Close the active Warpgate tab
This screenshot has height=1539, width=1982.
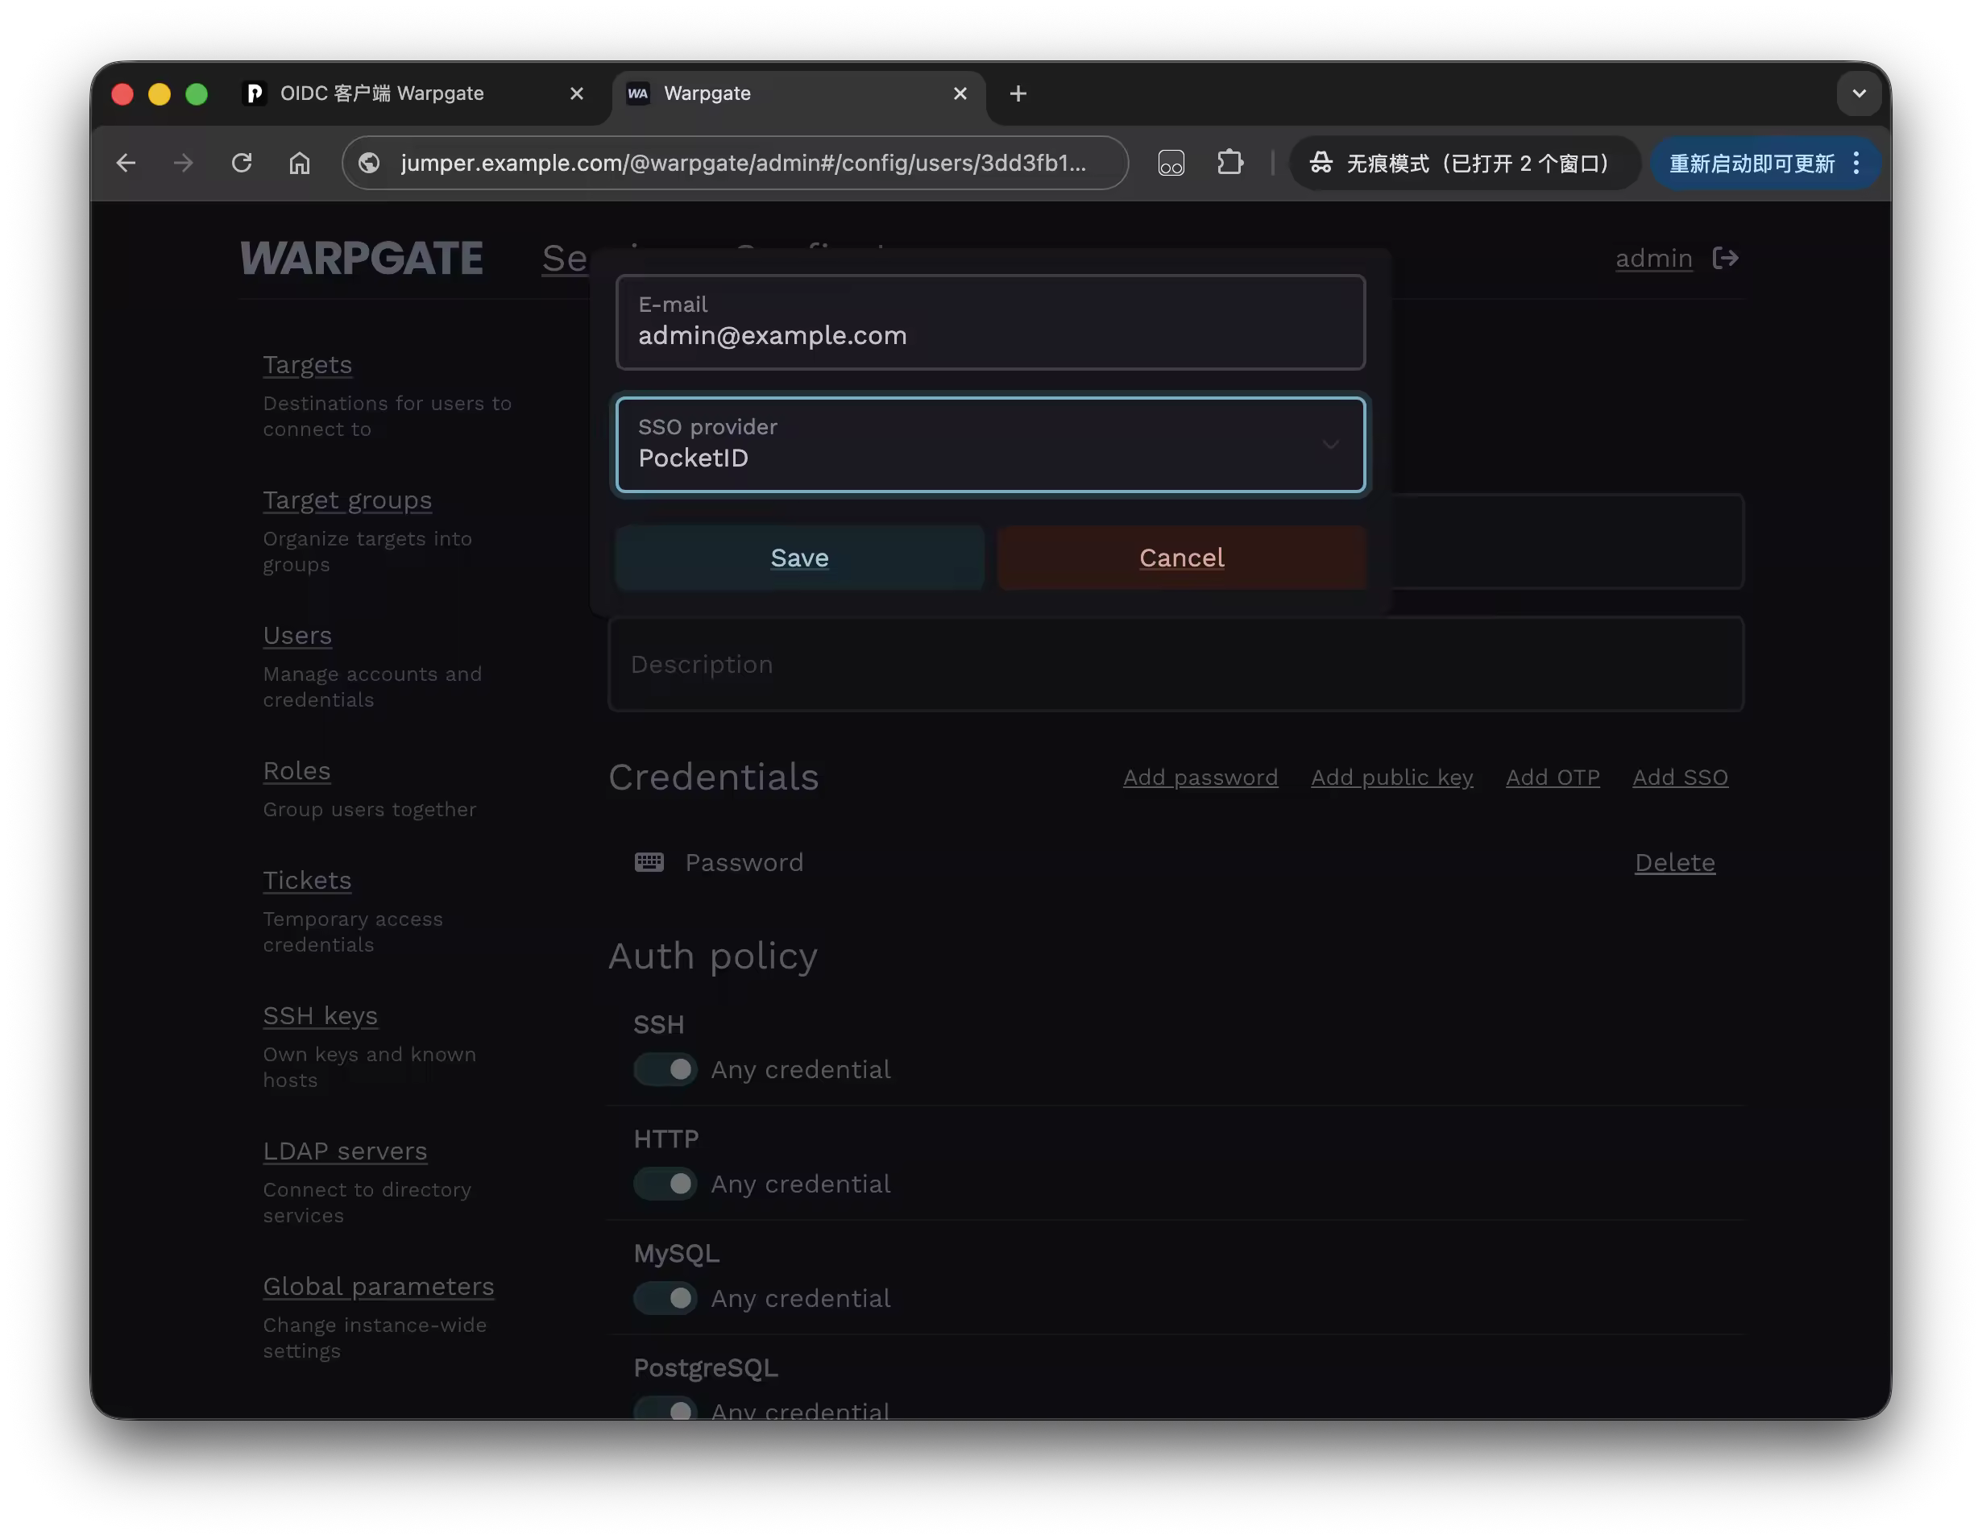point(960,93)
